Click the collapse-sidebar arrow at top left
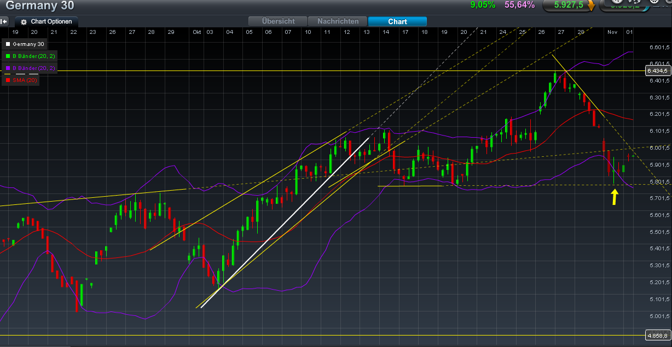The width and height of the screenshot is (672, 347). click(x=3, y=21)
